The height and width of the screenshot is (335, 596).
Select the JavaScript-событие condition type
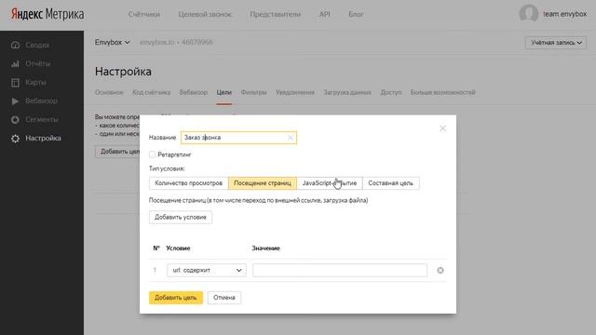point(329,183)
